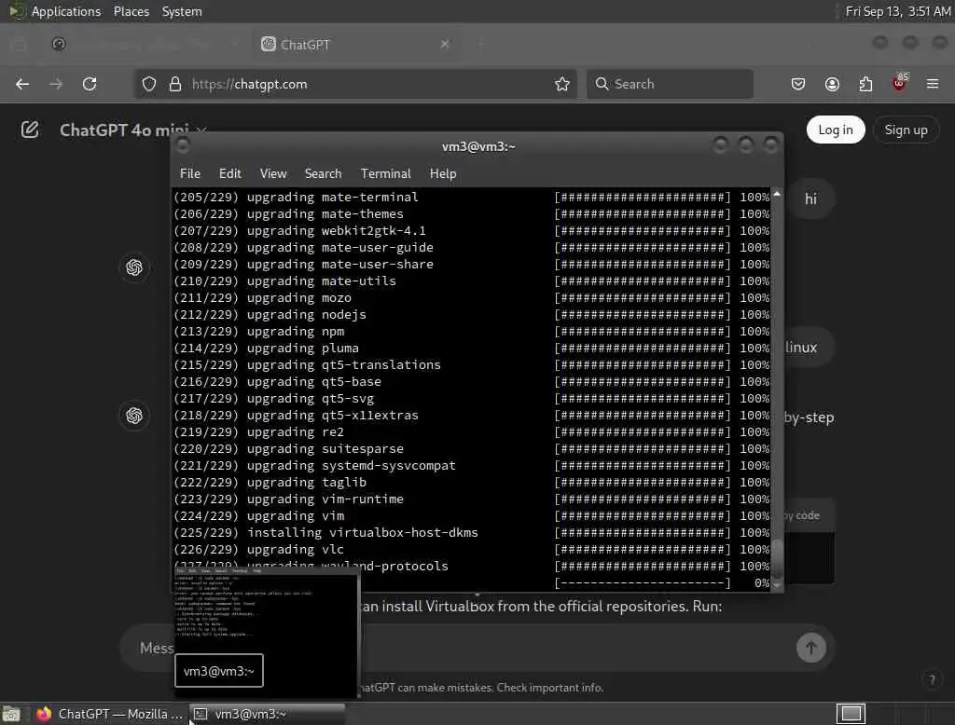Open the terminal File menu
The height and width of the screenshot is (725, 955).
(x=190, y=173)
